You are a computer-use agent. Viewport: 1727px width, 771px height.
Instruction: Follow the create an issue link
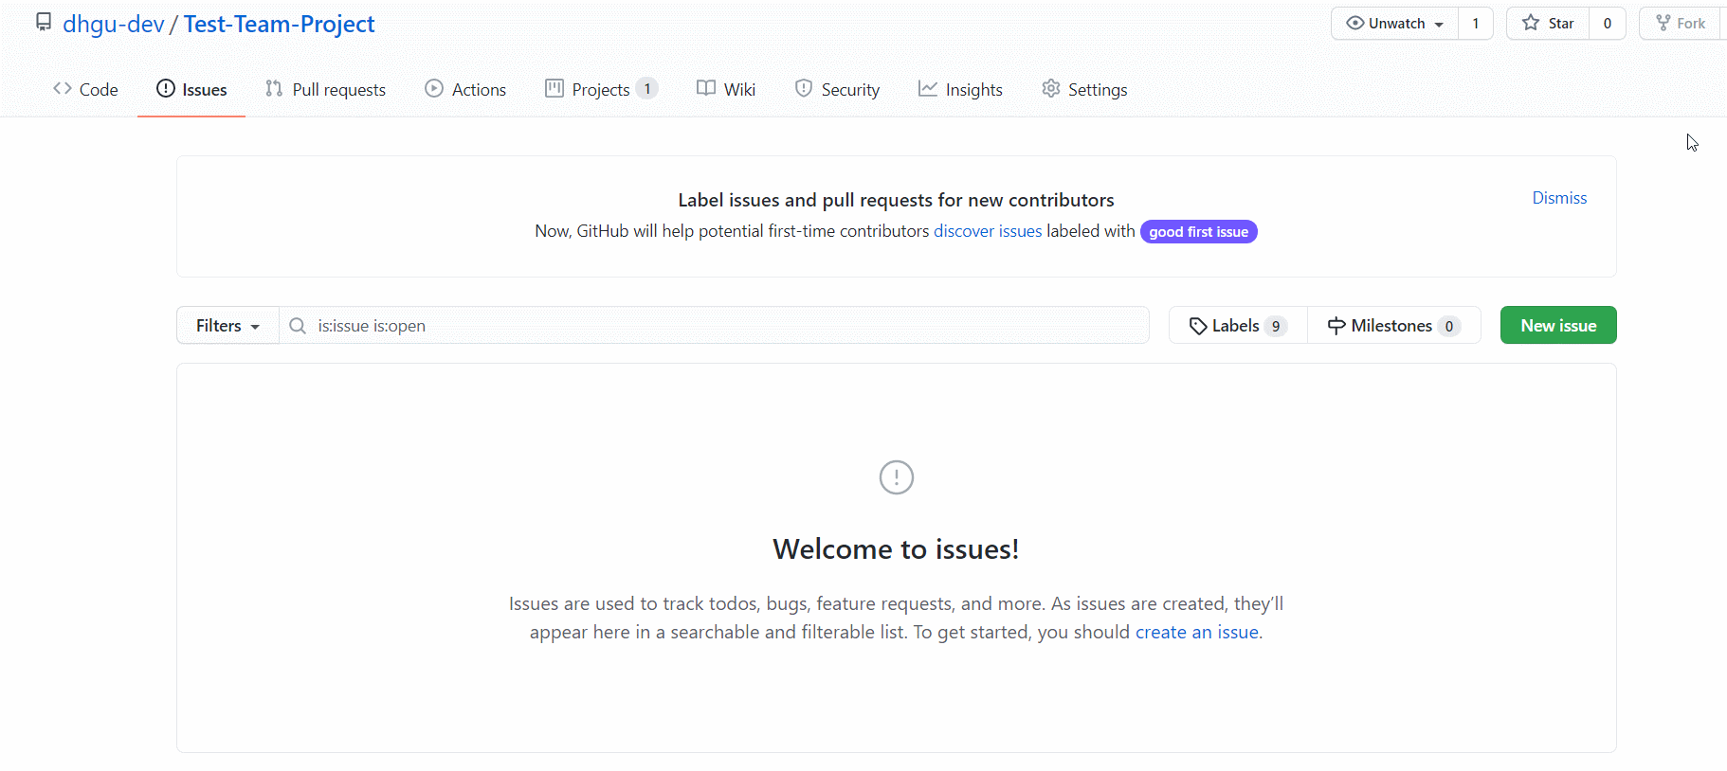pyautogui.click(x=1197, y=632)
